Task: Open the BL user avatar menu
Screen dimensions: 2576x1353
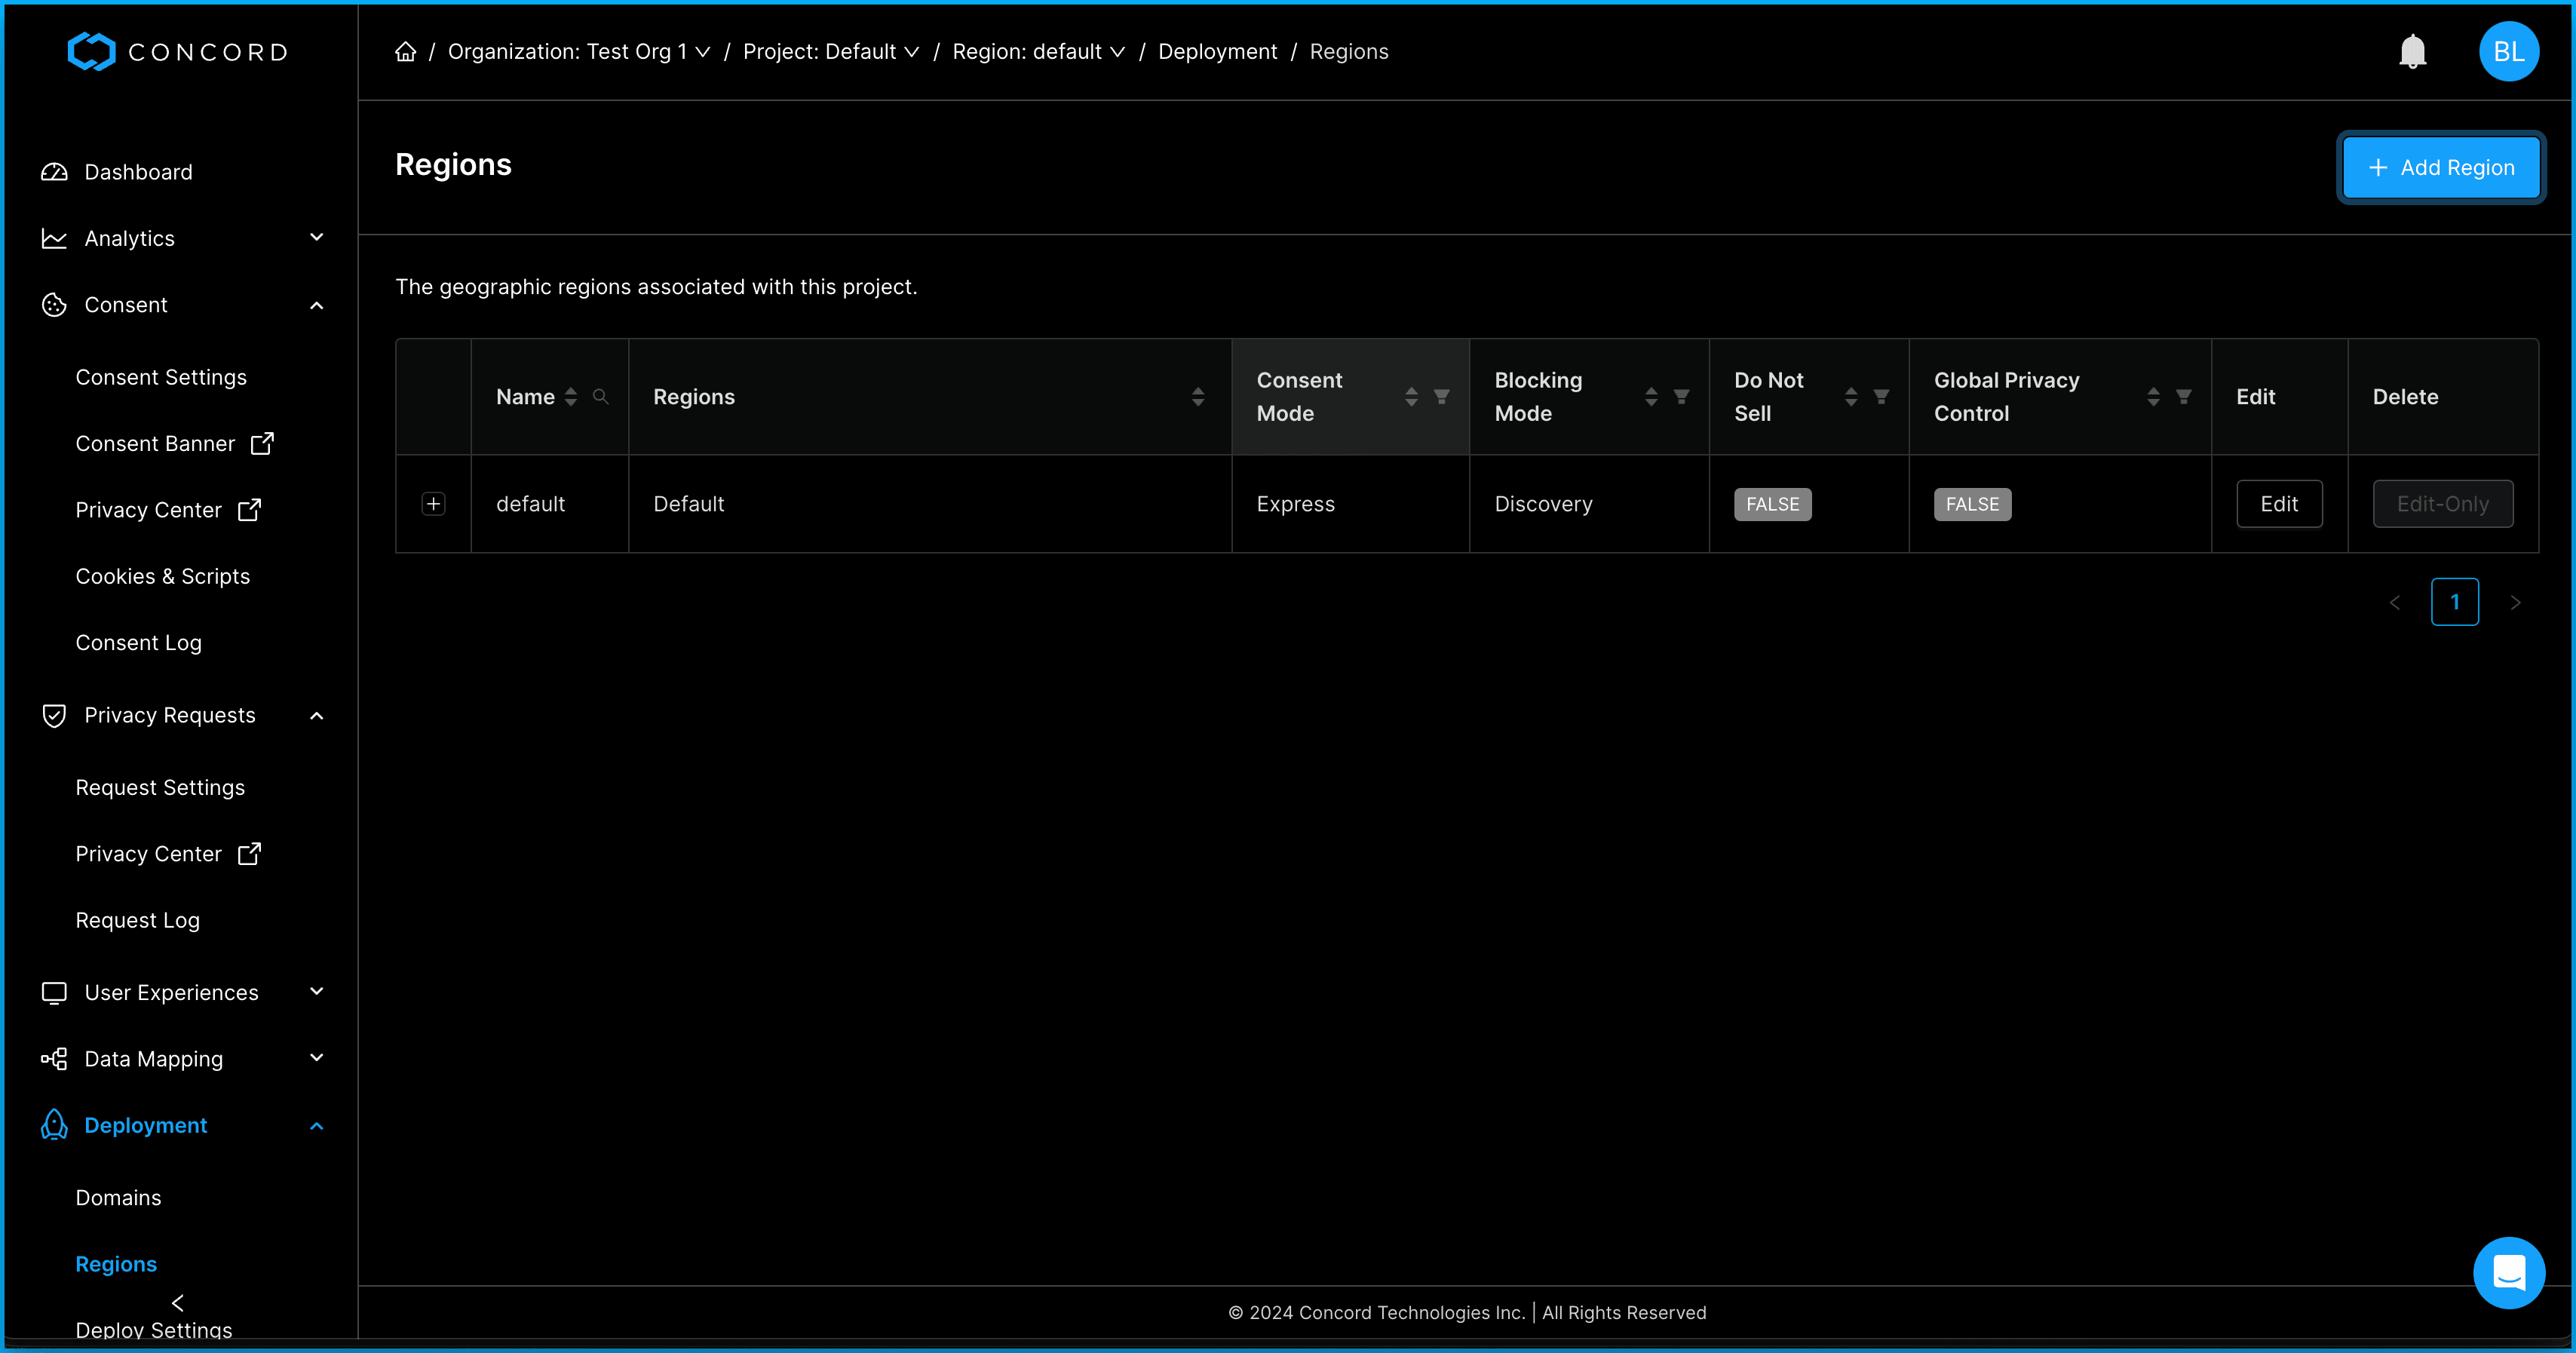Action: [2507, 52]
